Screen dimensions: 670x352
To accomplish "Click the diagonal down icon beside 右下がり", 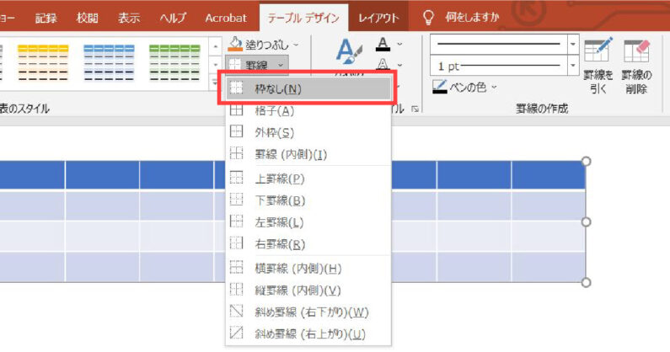I will click(x=236, y=311).
